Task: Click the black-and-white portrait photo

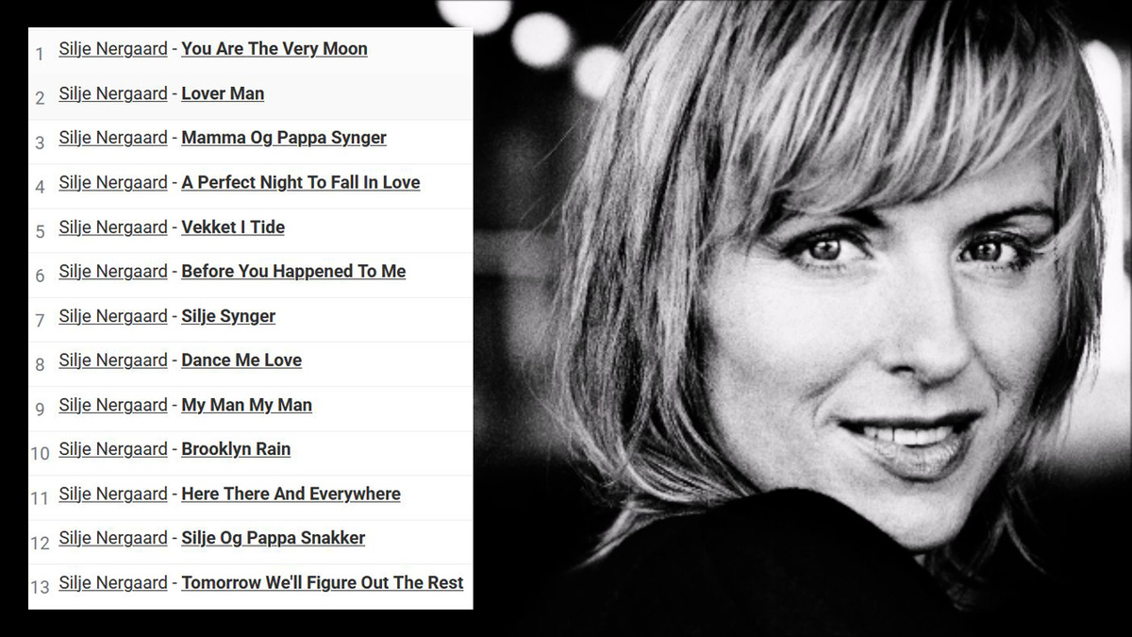Action: click(802, 318)
